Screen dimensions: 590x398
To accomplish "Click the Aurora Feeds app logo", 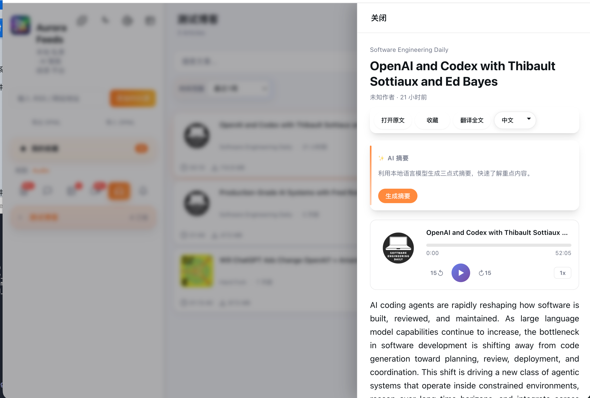I will pyautogui.click(x=20, y=25).
